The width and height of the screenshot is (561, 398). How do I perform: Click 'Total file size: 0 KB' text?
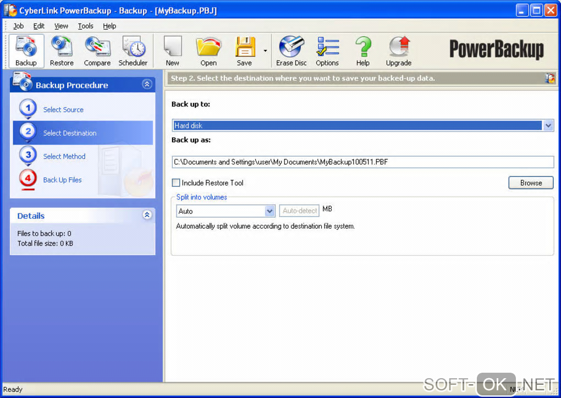(45, 244)
